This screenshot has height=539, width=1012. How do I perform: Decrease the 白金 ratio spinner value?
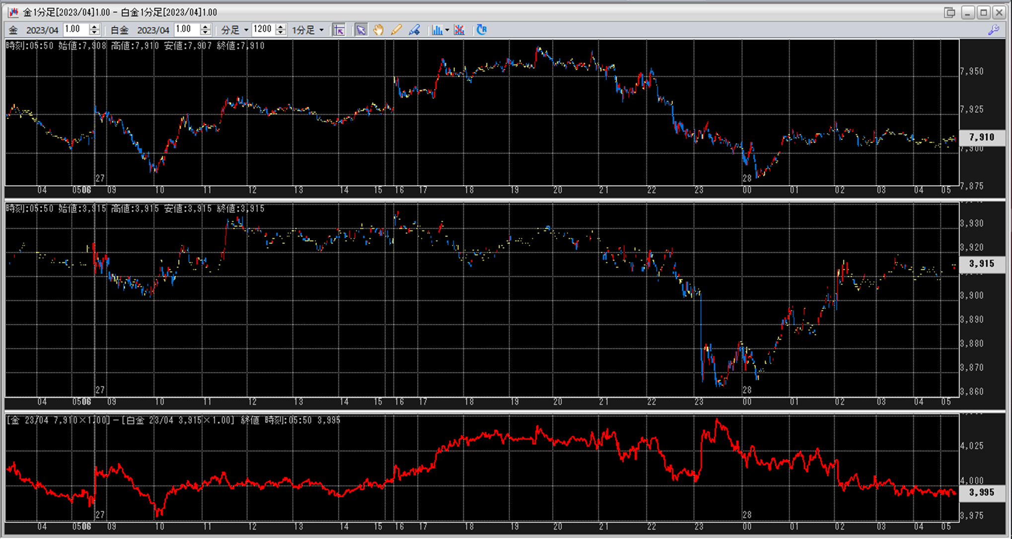tap(205, 33)
